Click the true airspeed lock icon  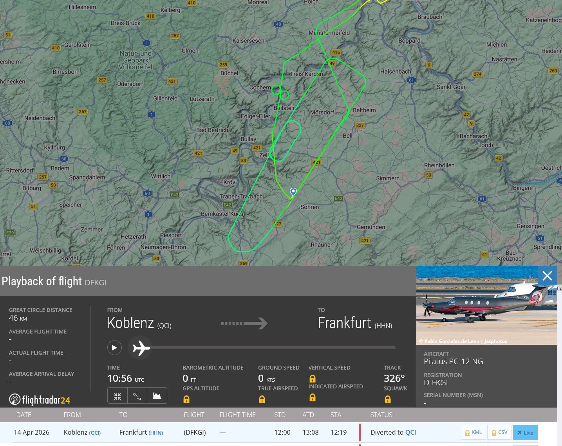[262, 399]
